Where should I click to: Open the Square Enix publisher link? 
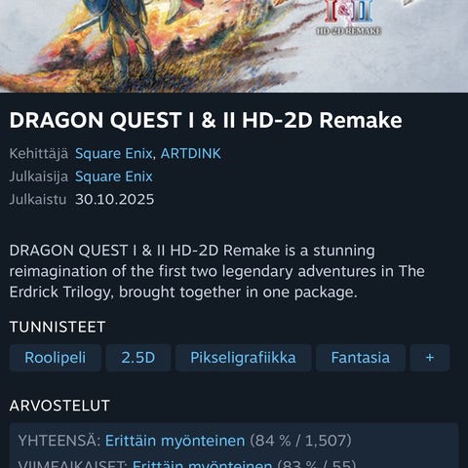coord(114,176)
